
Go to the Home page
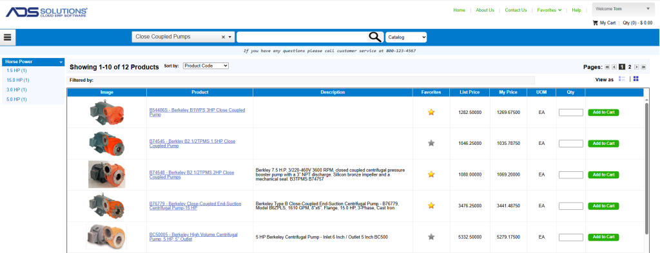[x=459, y=10]
